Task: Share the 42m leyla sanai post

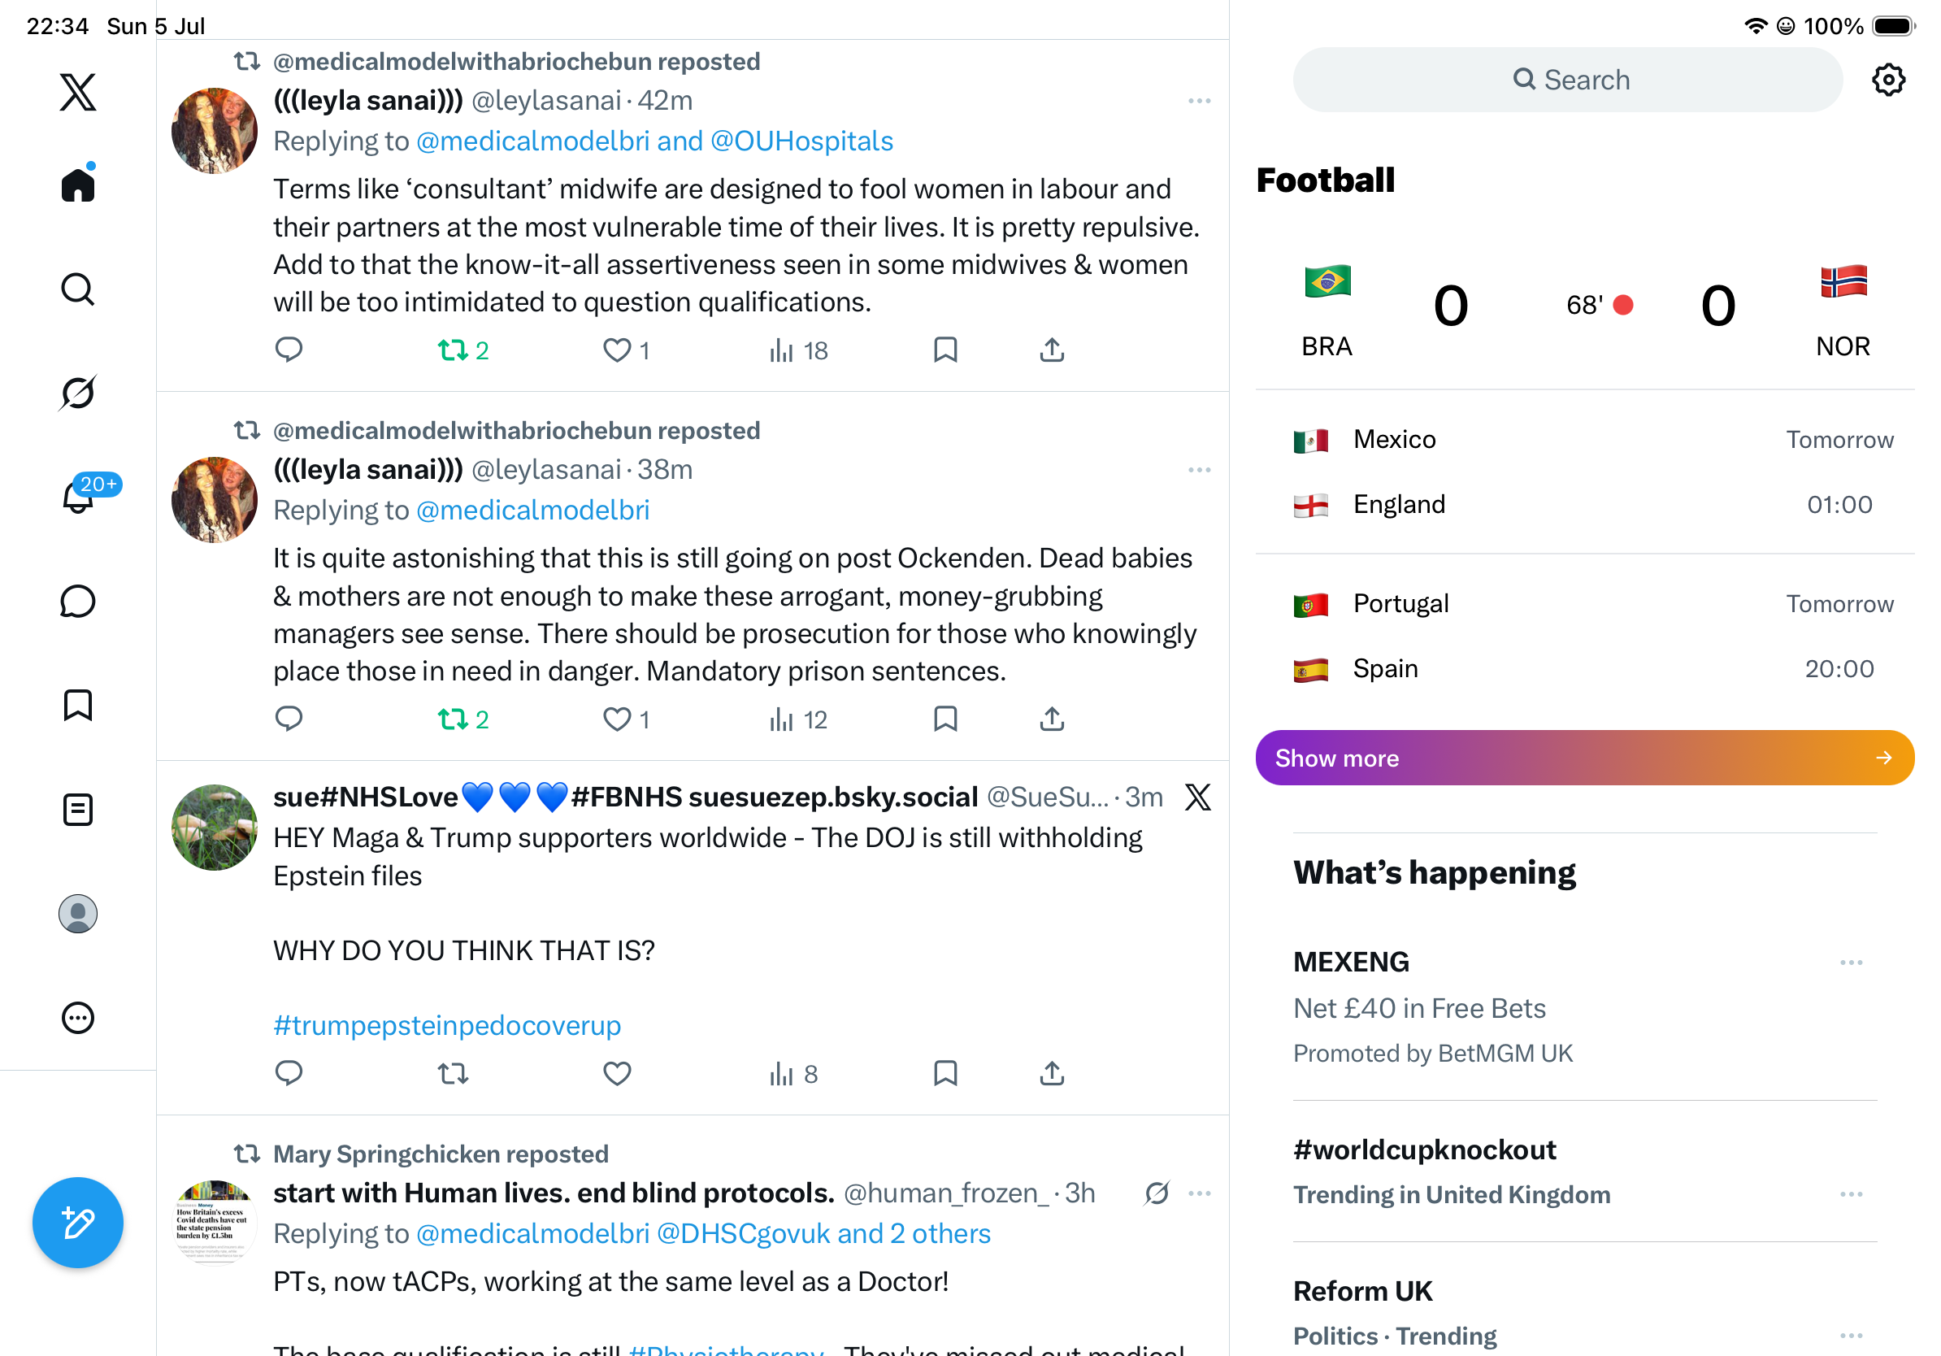Action: click(x=1052, y=350)
